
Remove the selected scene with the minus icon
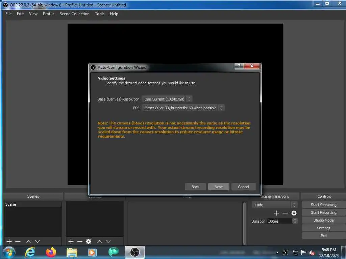pyautogui.click(x=18, y=241)
